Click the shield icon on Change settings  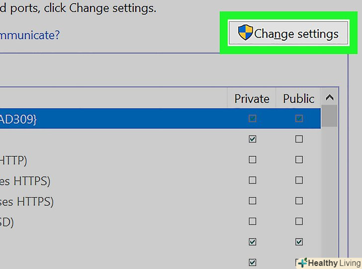coord(246,33)
